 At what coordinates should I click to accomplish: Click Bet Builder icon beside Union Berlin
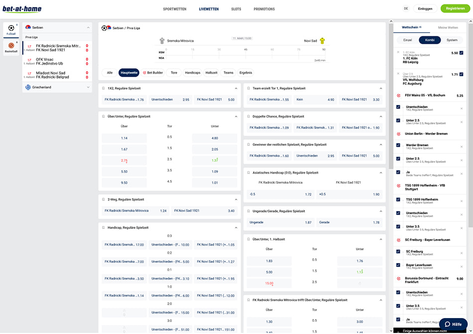tap(398, 134)
